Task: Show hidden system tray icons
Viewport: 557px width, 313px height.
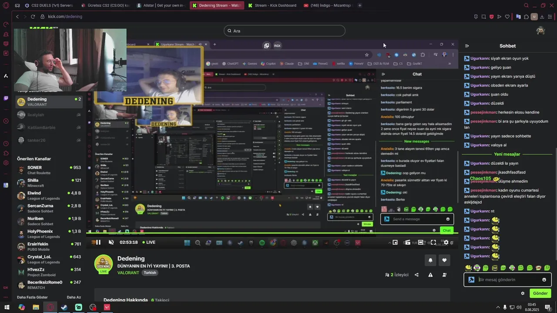Action: (x=498, y=307)
